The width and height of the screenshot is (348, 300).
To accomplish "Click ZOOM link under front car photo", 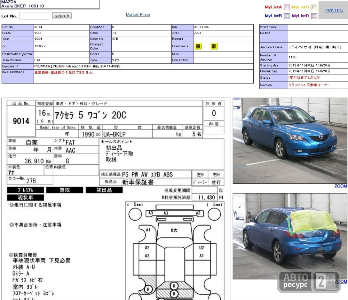I will (341, 186).
